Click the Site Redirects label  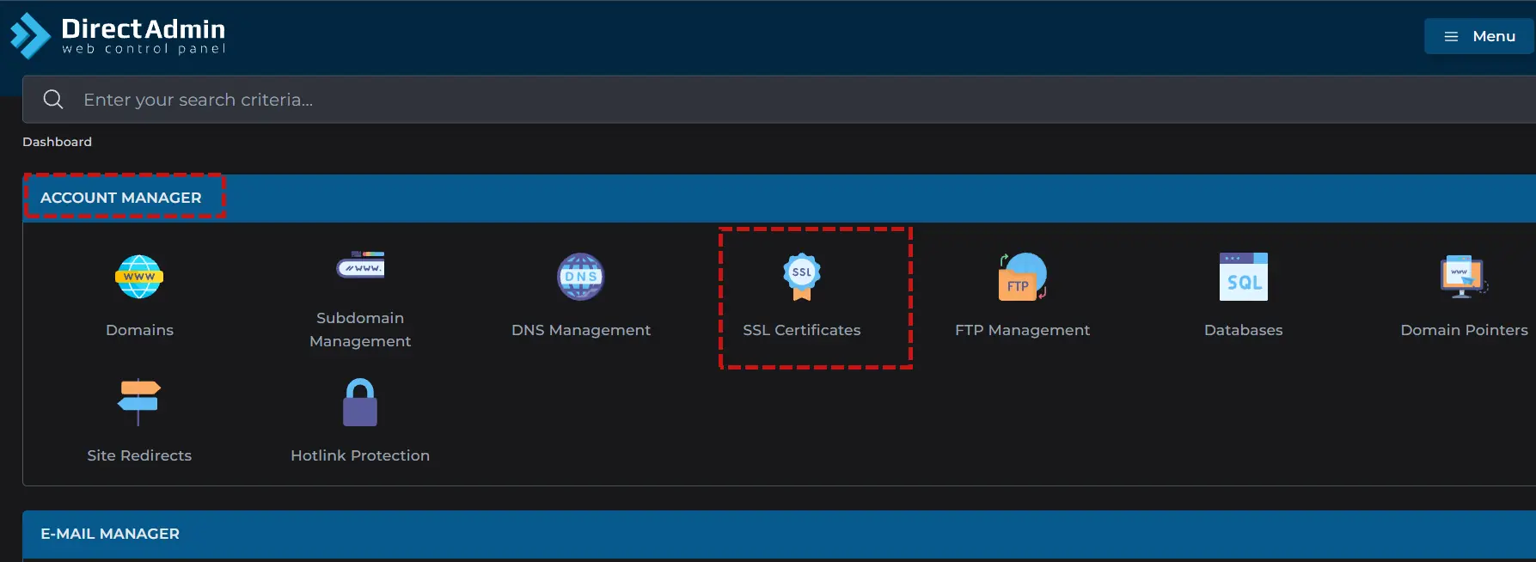139,455
